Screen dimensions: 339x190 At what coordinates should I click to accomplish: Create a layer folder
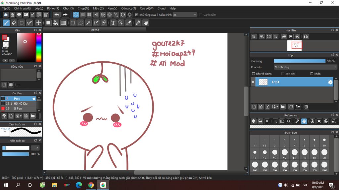click(x=283, y=107)
